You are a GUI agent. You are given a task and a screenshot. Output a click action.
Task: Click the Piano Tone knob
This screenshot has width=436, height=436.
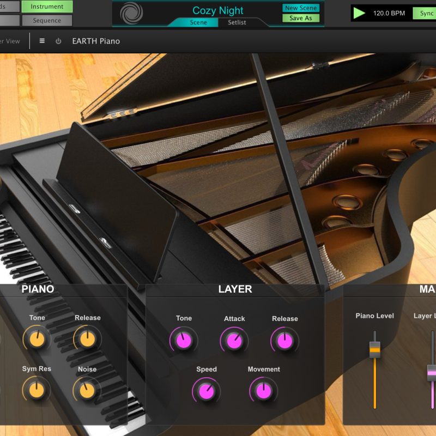(x=37, y=339)
